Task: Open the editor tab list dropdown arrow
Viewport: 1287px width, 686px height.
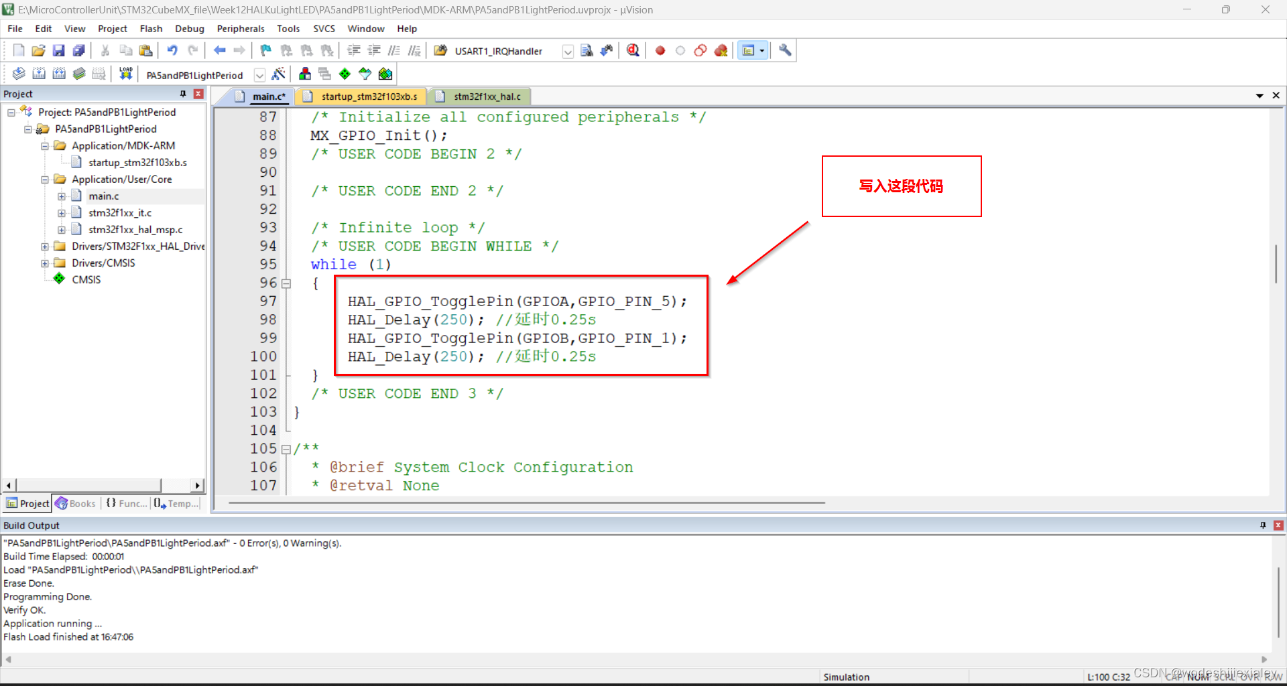Action: tap(1260, 96)
